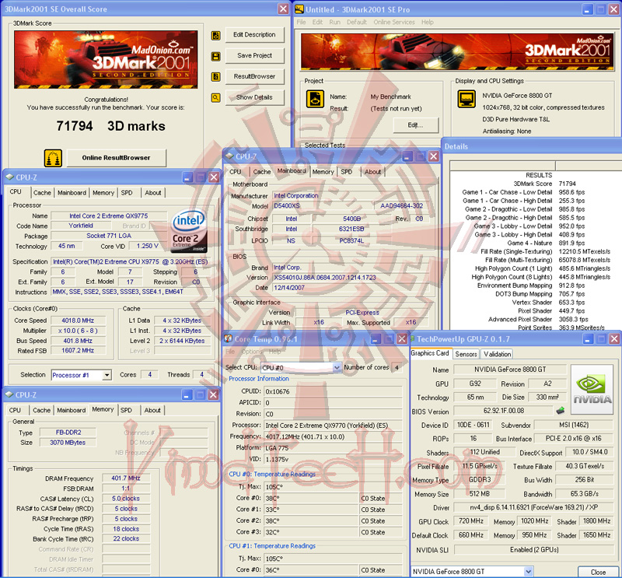Image resolution: width=622 pixels, height=578 pixels.
Task: Click the NVIDIA logo in GPU-Z
Action: [x=592, y=390]
